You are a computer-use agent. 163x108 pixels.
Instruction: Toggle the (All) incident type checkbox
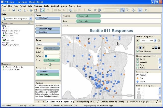coord(138,59)
